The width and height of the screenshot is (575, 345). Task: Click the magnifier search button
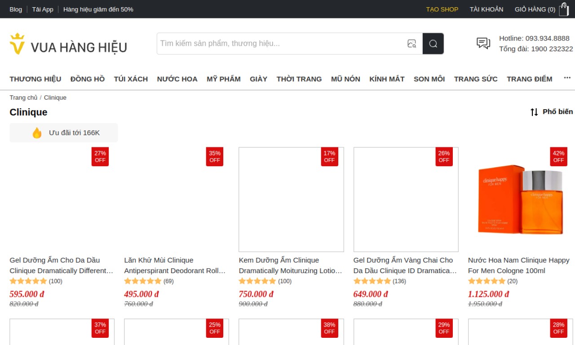pos(433,44)
